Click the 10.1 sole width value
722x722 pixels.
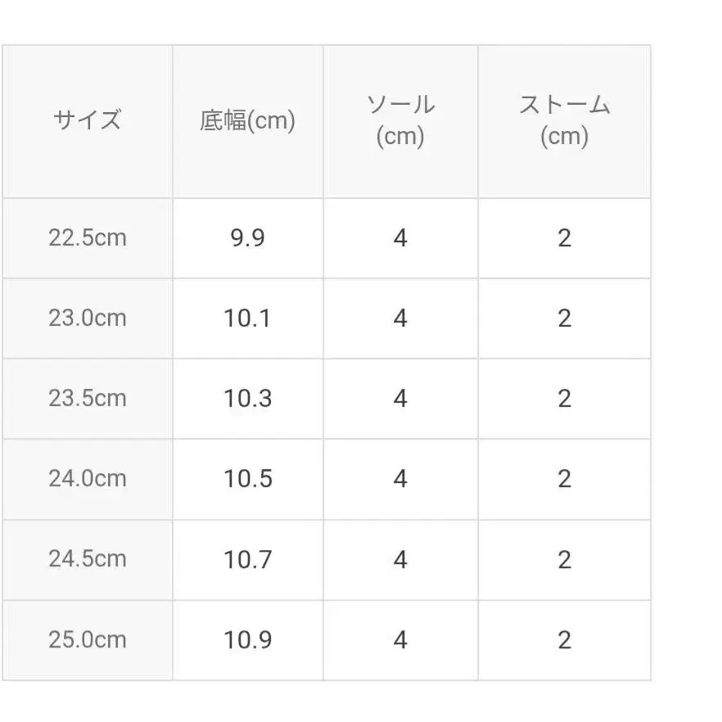pos(247,318)
